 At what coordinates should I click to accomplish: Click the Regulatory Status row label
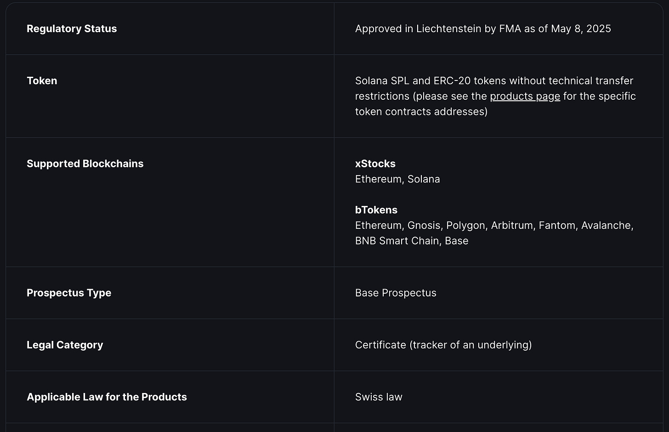(72, 28)
